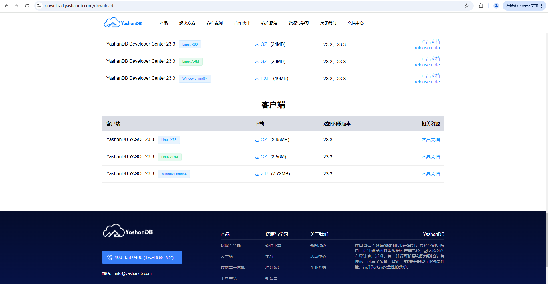Screen dimensions: 548x284
Task: Click the YashanDB logo in the header
Action: 122,22
